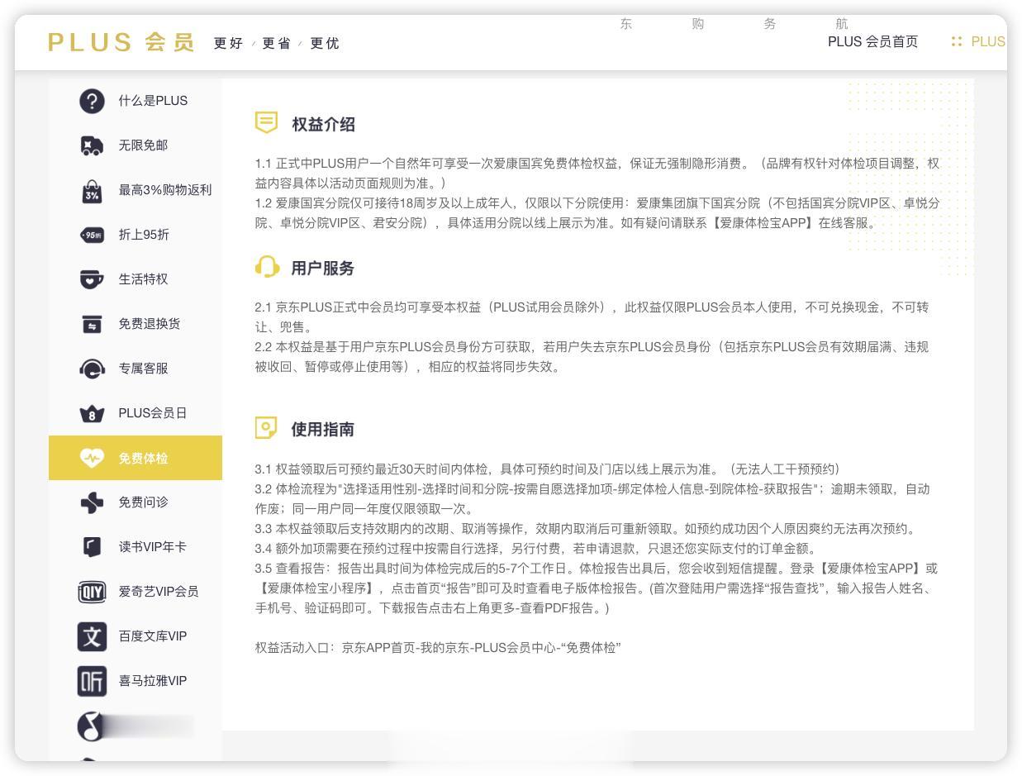Click the round icon below 喜马拉雅VIP
This screenshot has width=1022, height=776.
pyautogui.click(x=92, y=726)
